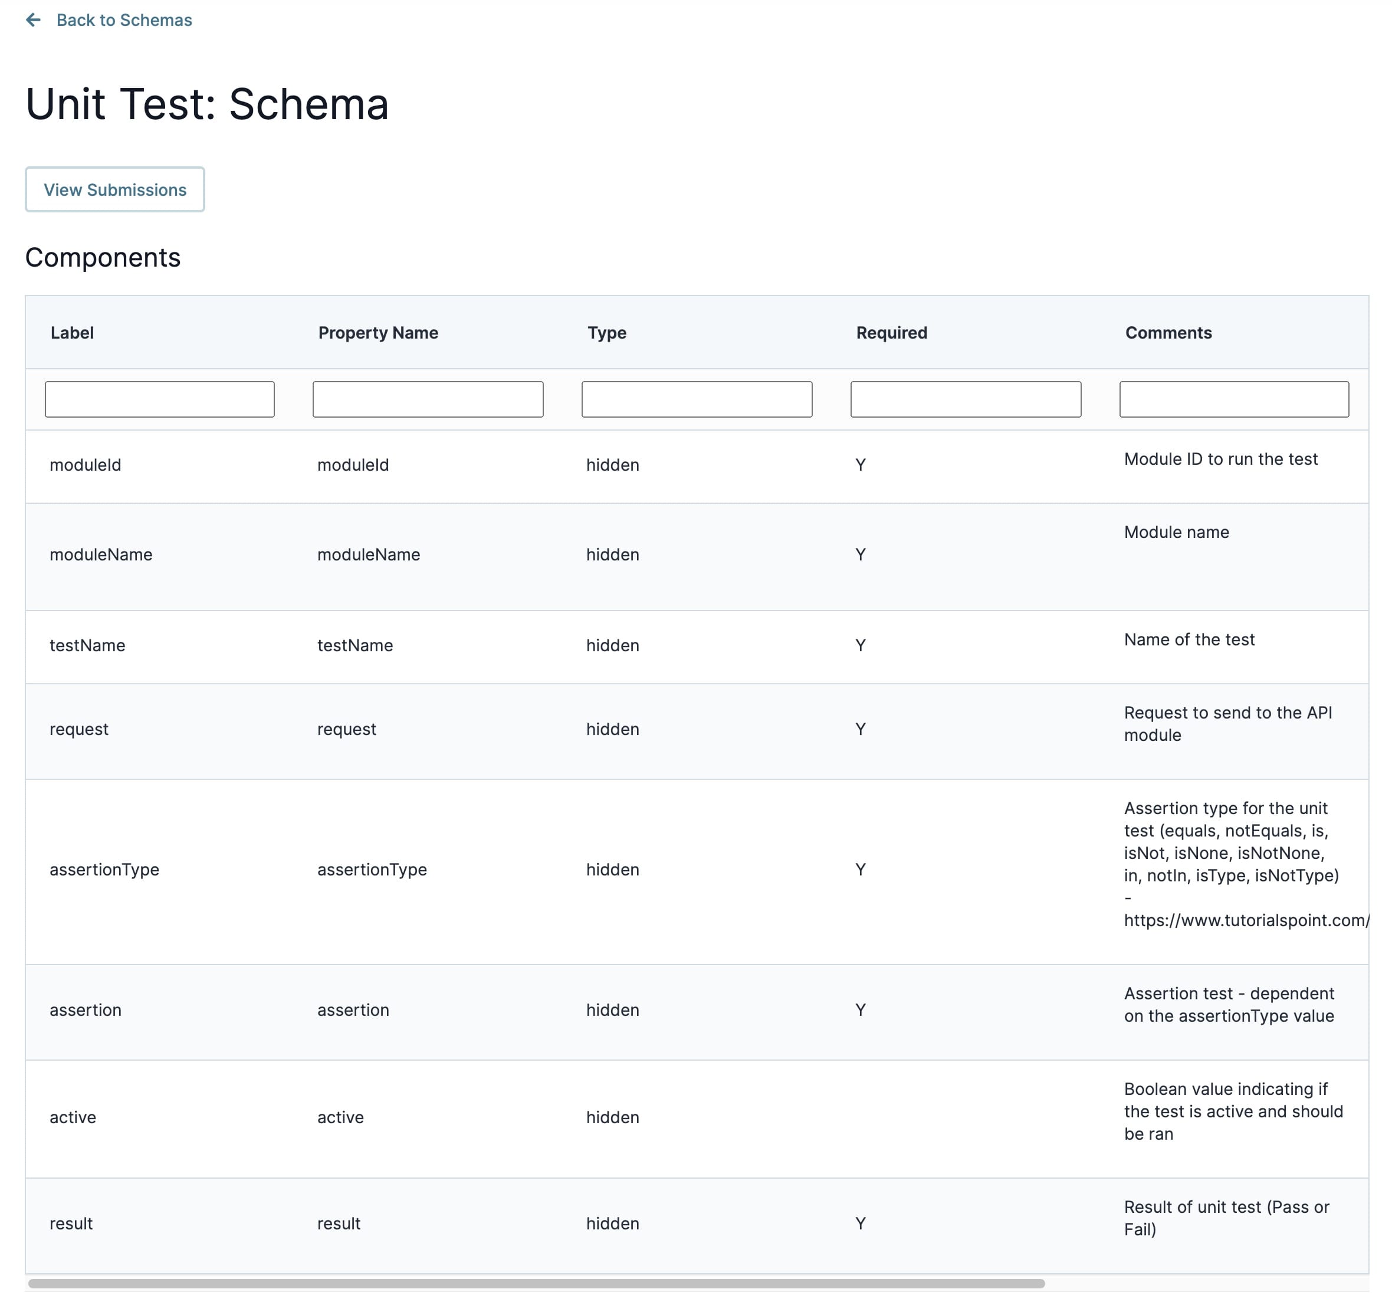Screen dimensions: 1392x1299
Task: Click hidden type in the request row
Action: pos(613,730)
